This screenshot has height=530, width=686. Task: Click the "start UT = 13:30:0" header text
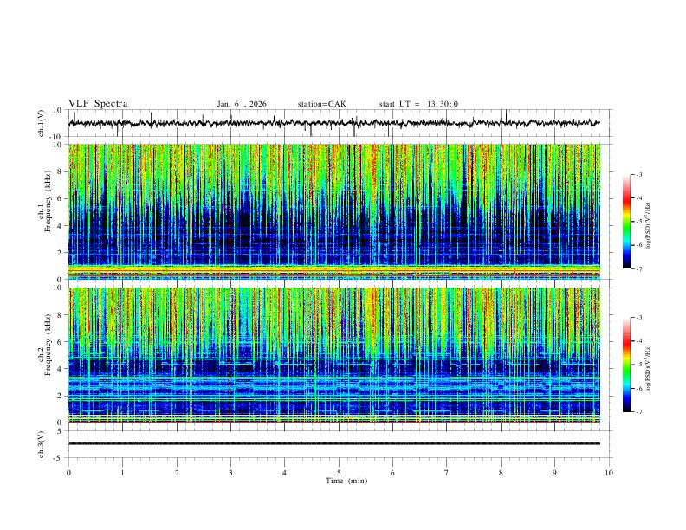pos(418,104)
